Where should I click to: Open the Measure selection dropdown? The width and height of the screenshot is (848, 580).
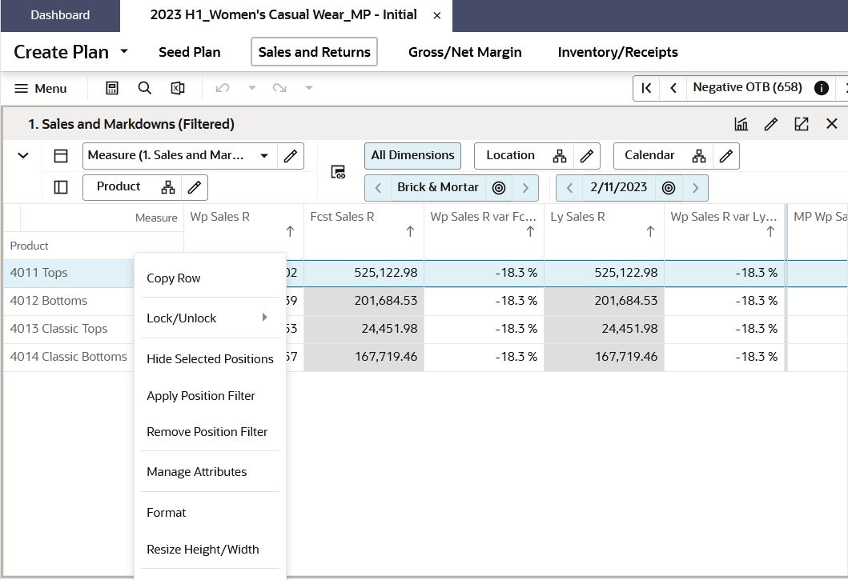tap(264, 156)
